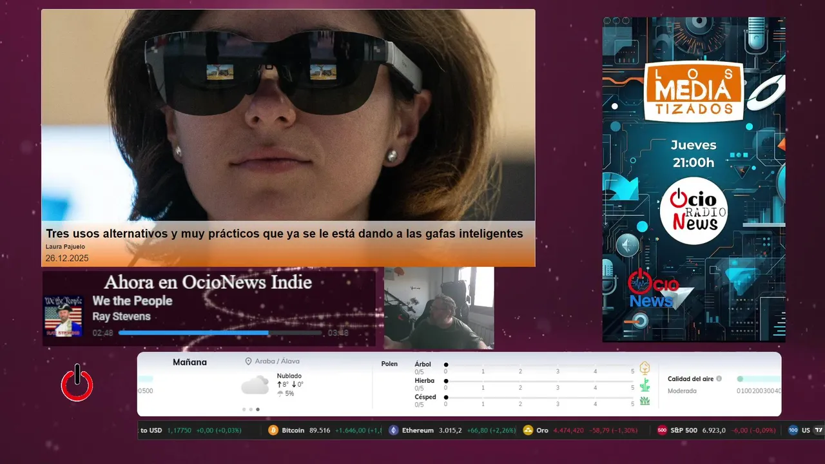Image resolution: width=825 pixels, height=464 pixels.
Task: Click the OcioNews logo at banner bottom
Action: (x=654, y=289)
